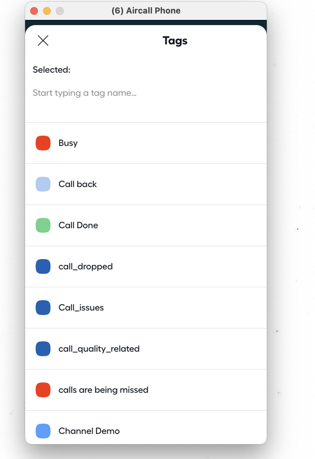315x459 pixels.
Task: Click the red swatch next to Busy
Action: click(x=43, y=143)
